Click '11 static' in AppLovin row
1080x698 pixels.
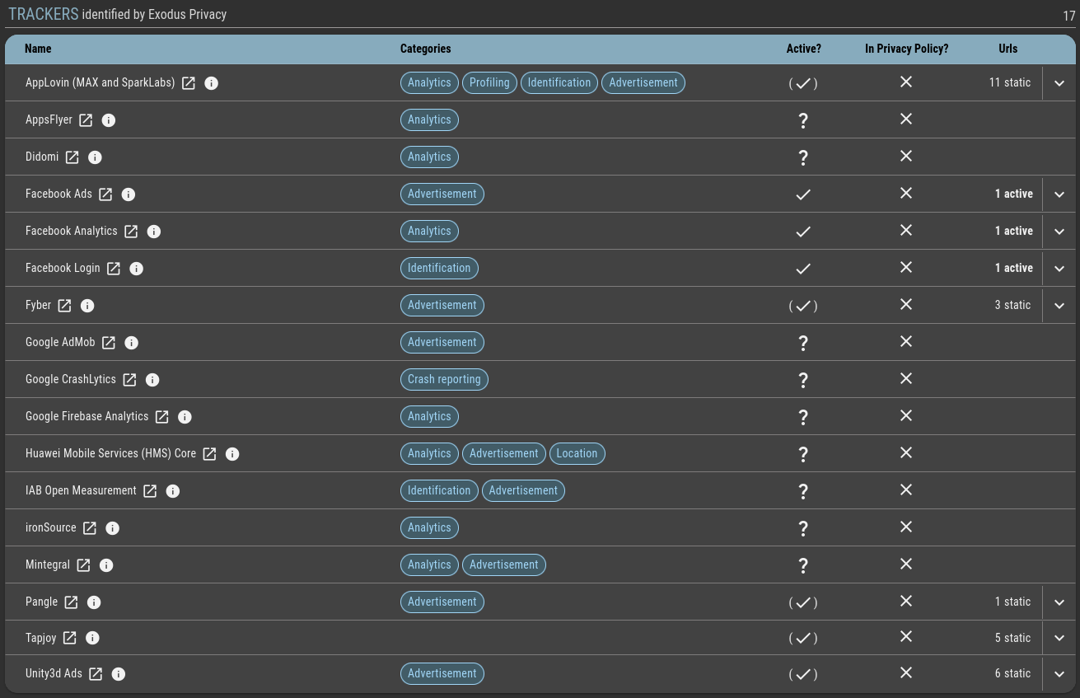tap(1010, 82)
